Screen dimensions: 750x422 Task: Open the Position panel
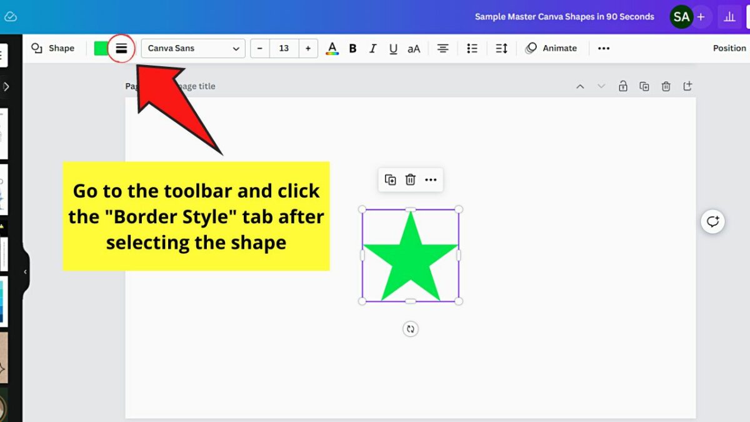(729, 48)
